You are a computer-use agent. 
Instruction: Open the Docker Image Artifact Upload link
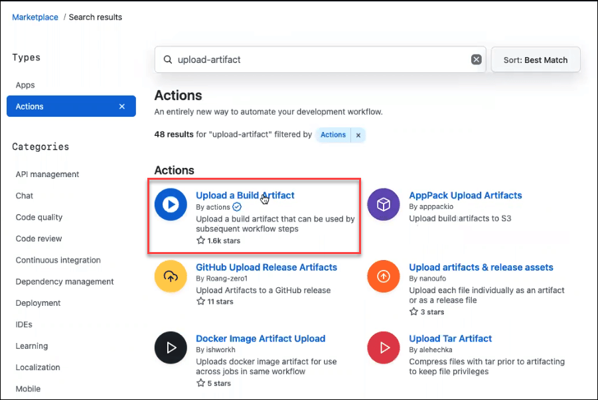click(260, 338)
